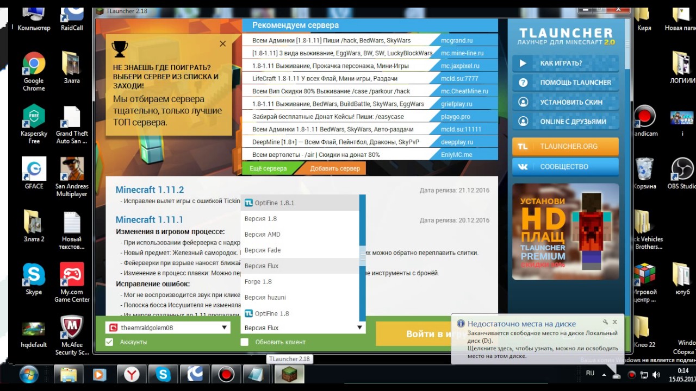This screenshot has width=696, height=391.
Task: Open McAfee Security Scan desktop icon
Action: [x=72, y=336]
